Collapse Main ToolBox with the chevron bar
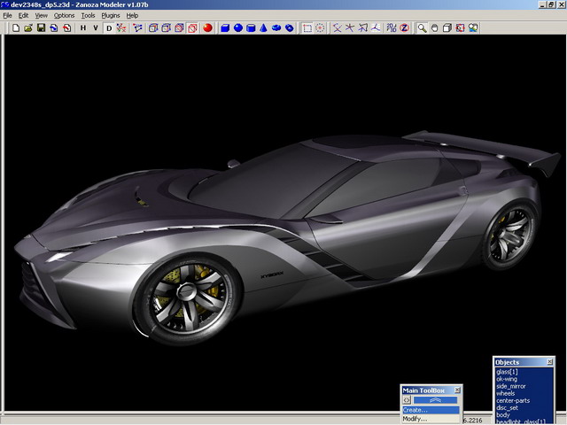The height and width of the screenshot is (425, 567). (x=435, y=400)
